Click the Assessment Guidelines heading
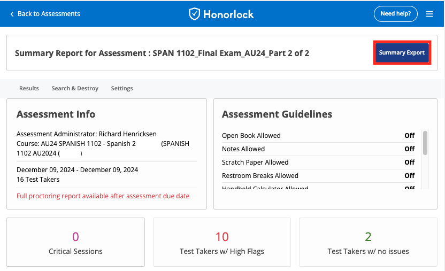 point(277,114)
